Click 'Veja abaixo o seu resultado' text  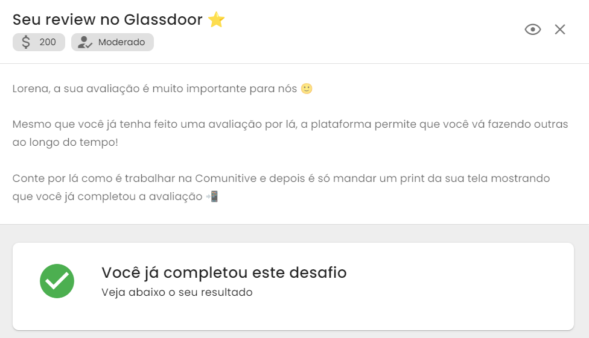177,292
